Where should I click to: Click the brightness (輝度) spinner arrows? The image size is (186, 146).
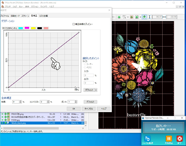(x=21, y=102)
